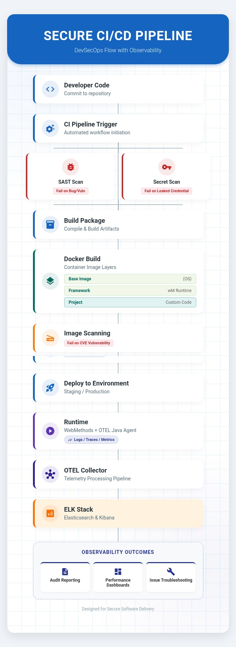Click the SECURE CI/CD PIPELINE title
Viewport: 236px width, 647px height.
118,36
